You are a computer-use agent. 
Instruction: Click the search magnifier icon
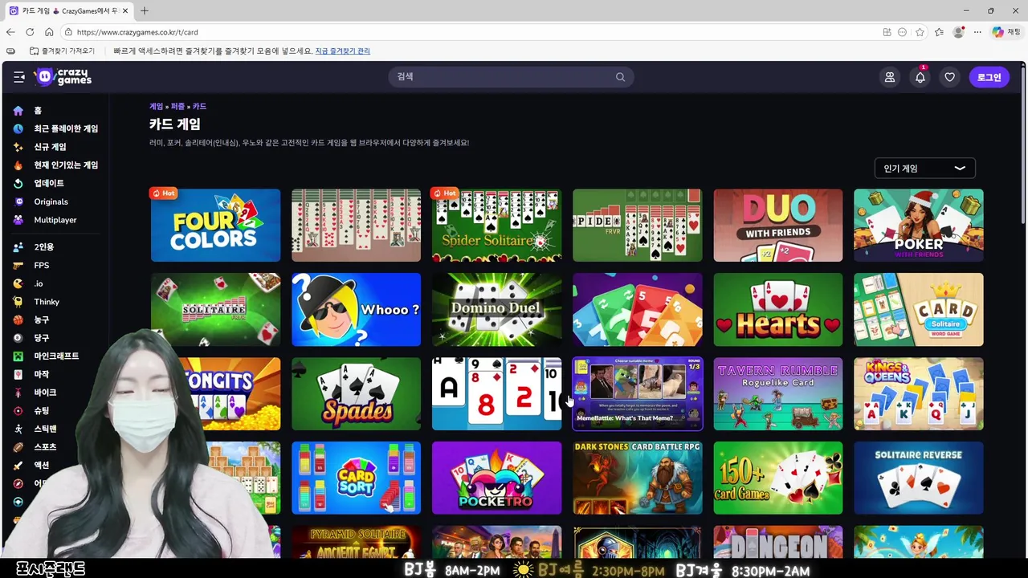620,77
